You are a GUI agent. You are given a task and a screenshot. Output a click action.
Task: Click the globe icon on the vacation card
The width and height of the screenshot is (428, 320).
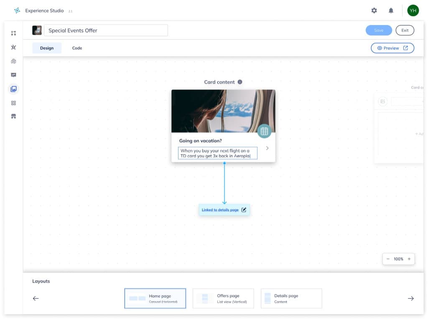(264, 131)
